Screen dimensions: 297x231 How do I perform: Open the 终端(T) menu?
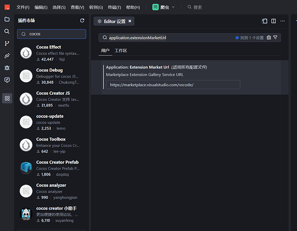coord(114,7)
